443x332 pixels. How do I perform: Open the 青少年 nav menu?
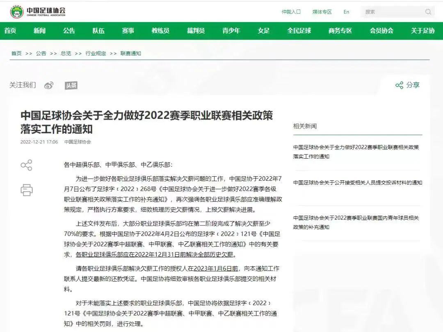pyautogui.click(x=231, y=31)
